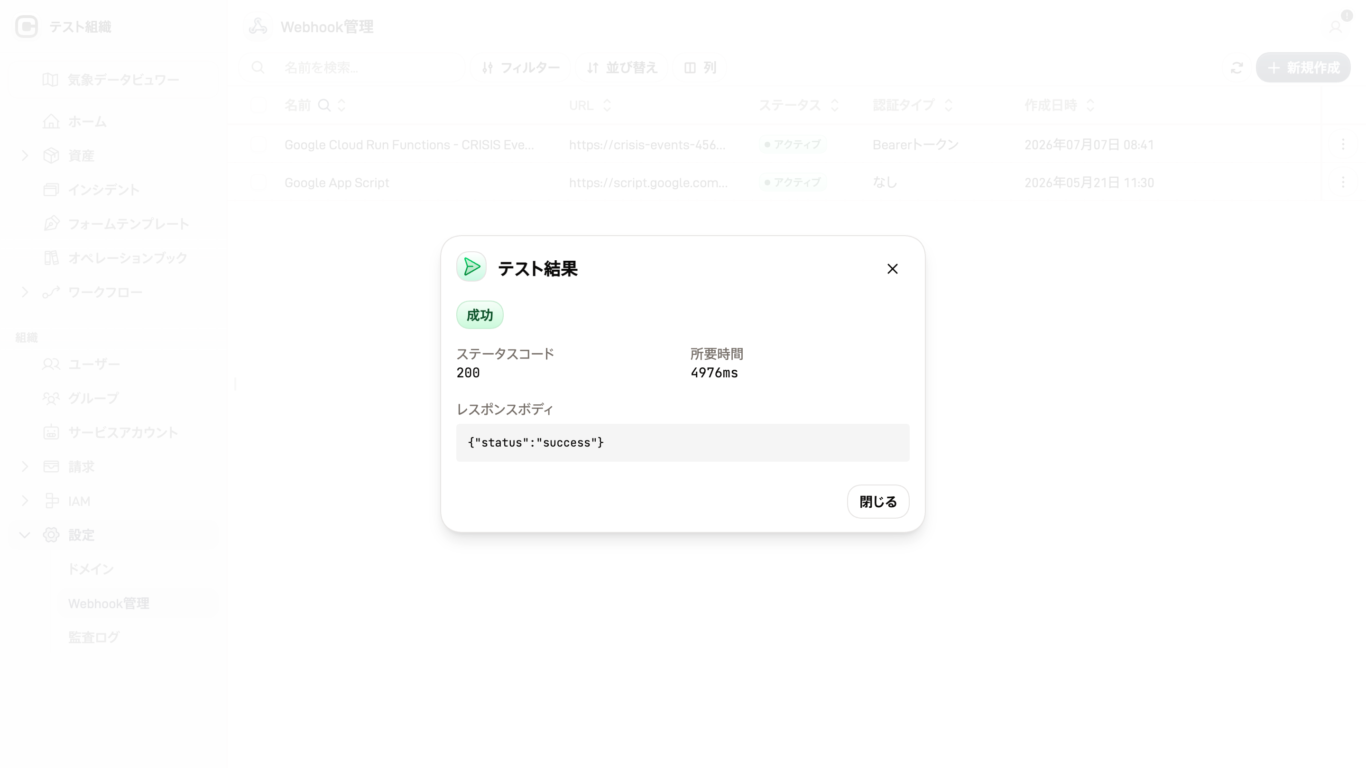Click the script.google.com URL cell
Screen dimensions: 1366x768
tap(648, 183)
